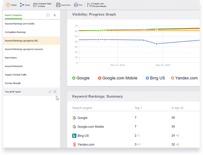This screenshot has width=203, height=155.
Task: Open Competition Rankings template
Action: pyautogui.click(x=31, y=32)
